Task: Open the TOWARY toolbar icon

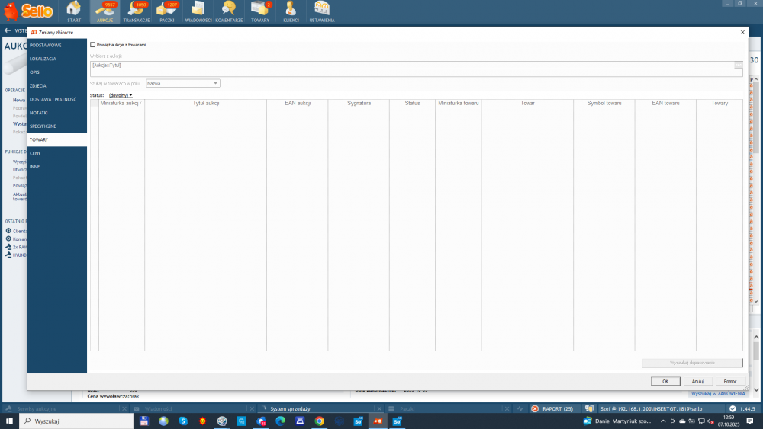Action: click(x=260, y=11)
